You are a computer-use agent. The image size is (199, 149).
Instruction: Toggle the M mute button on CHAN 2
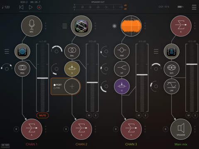point(89,115)
